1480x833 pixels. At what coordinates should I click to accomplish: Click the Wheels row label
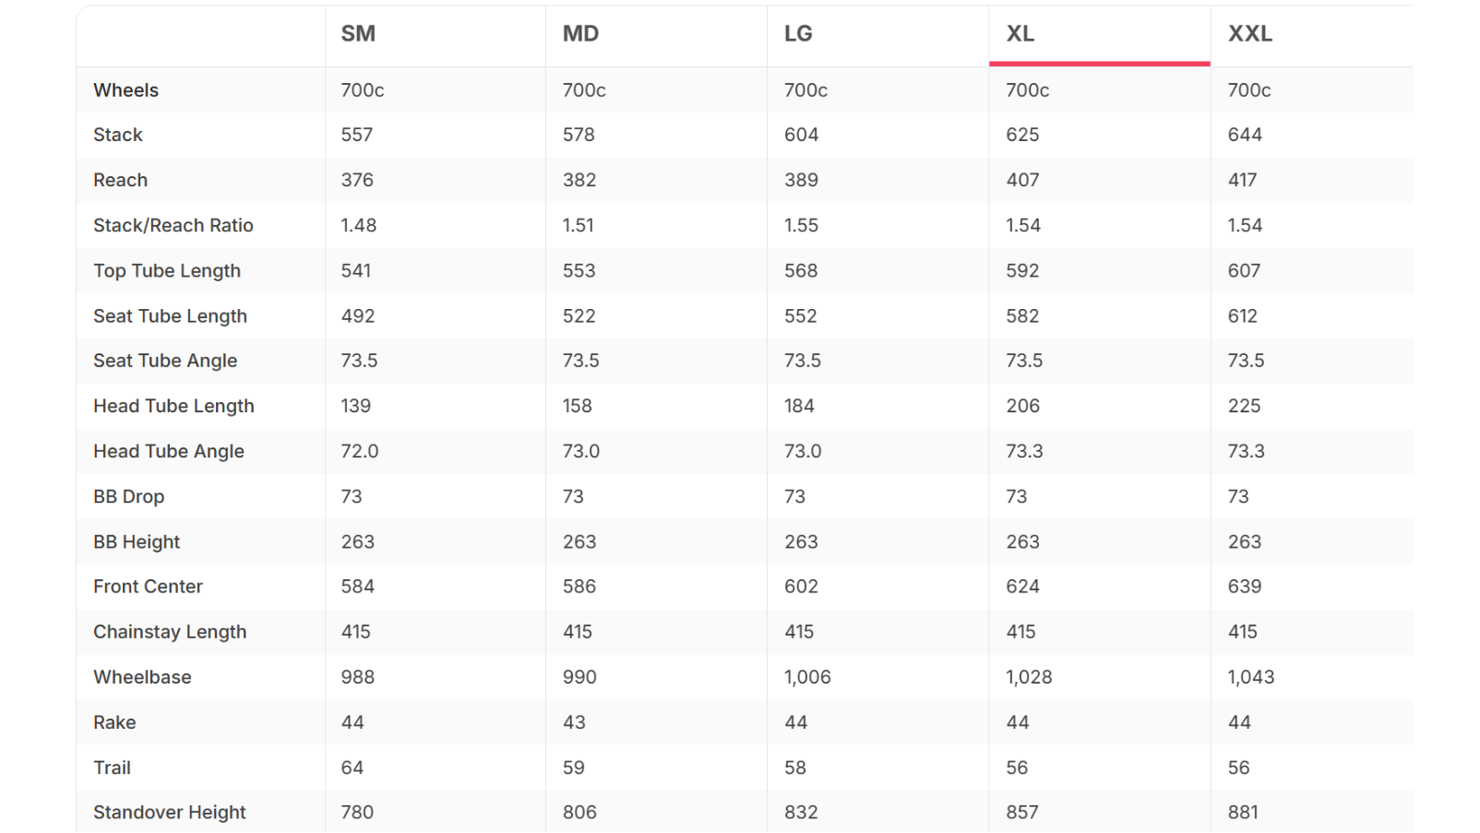(x=125, y=90)
